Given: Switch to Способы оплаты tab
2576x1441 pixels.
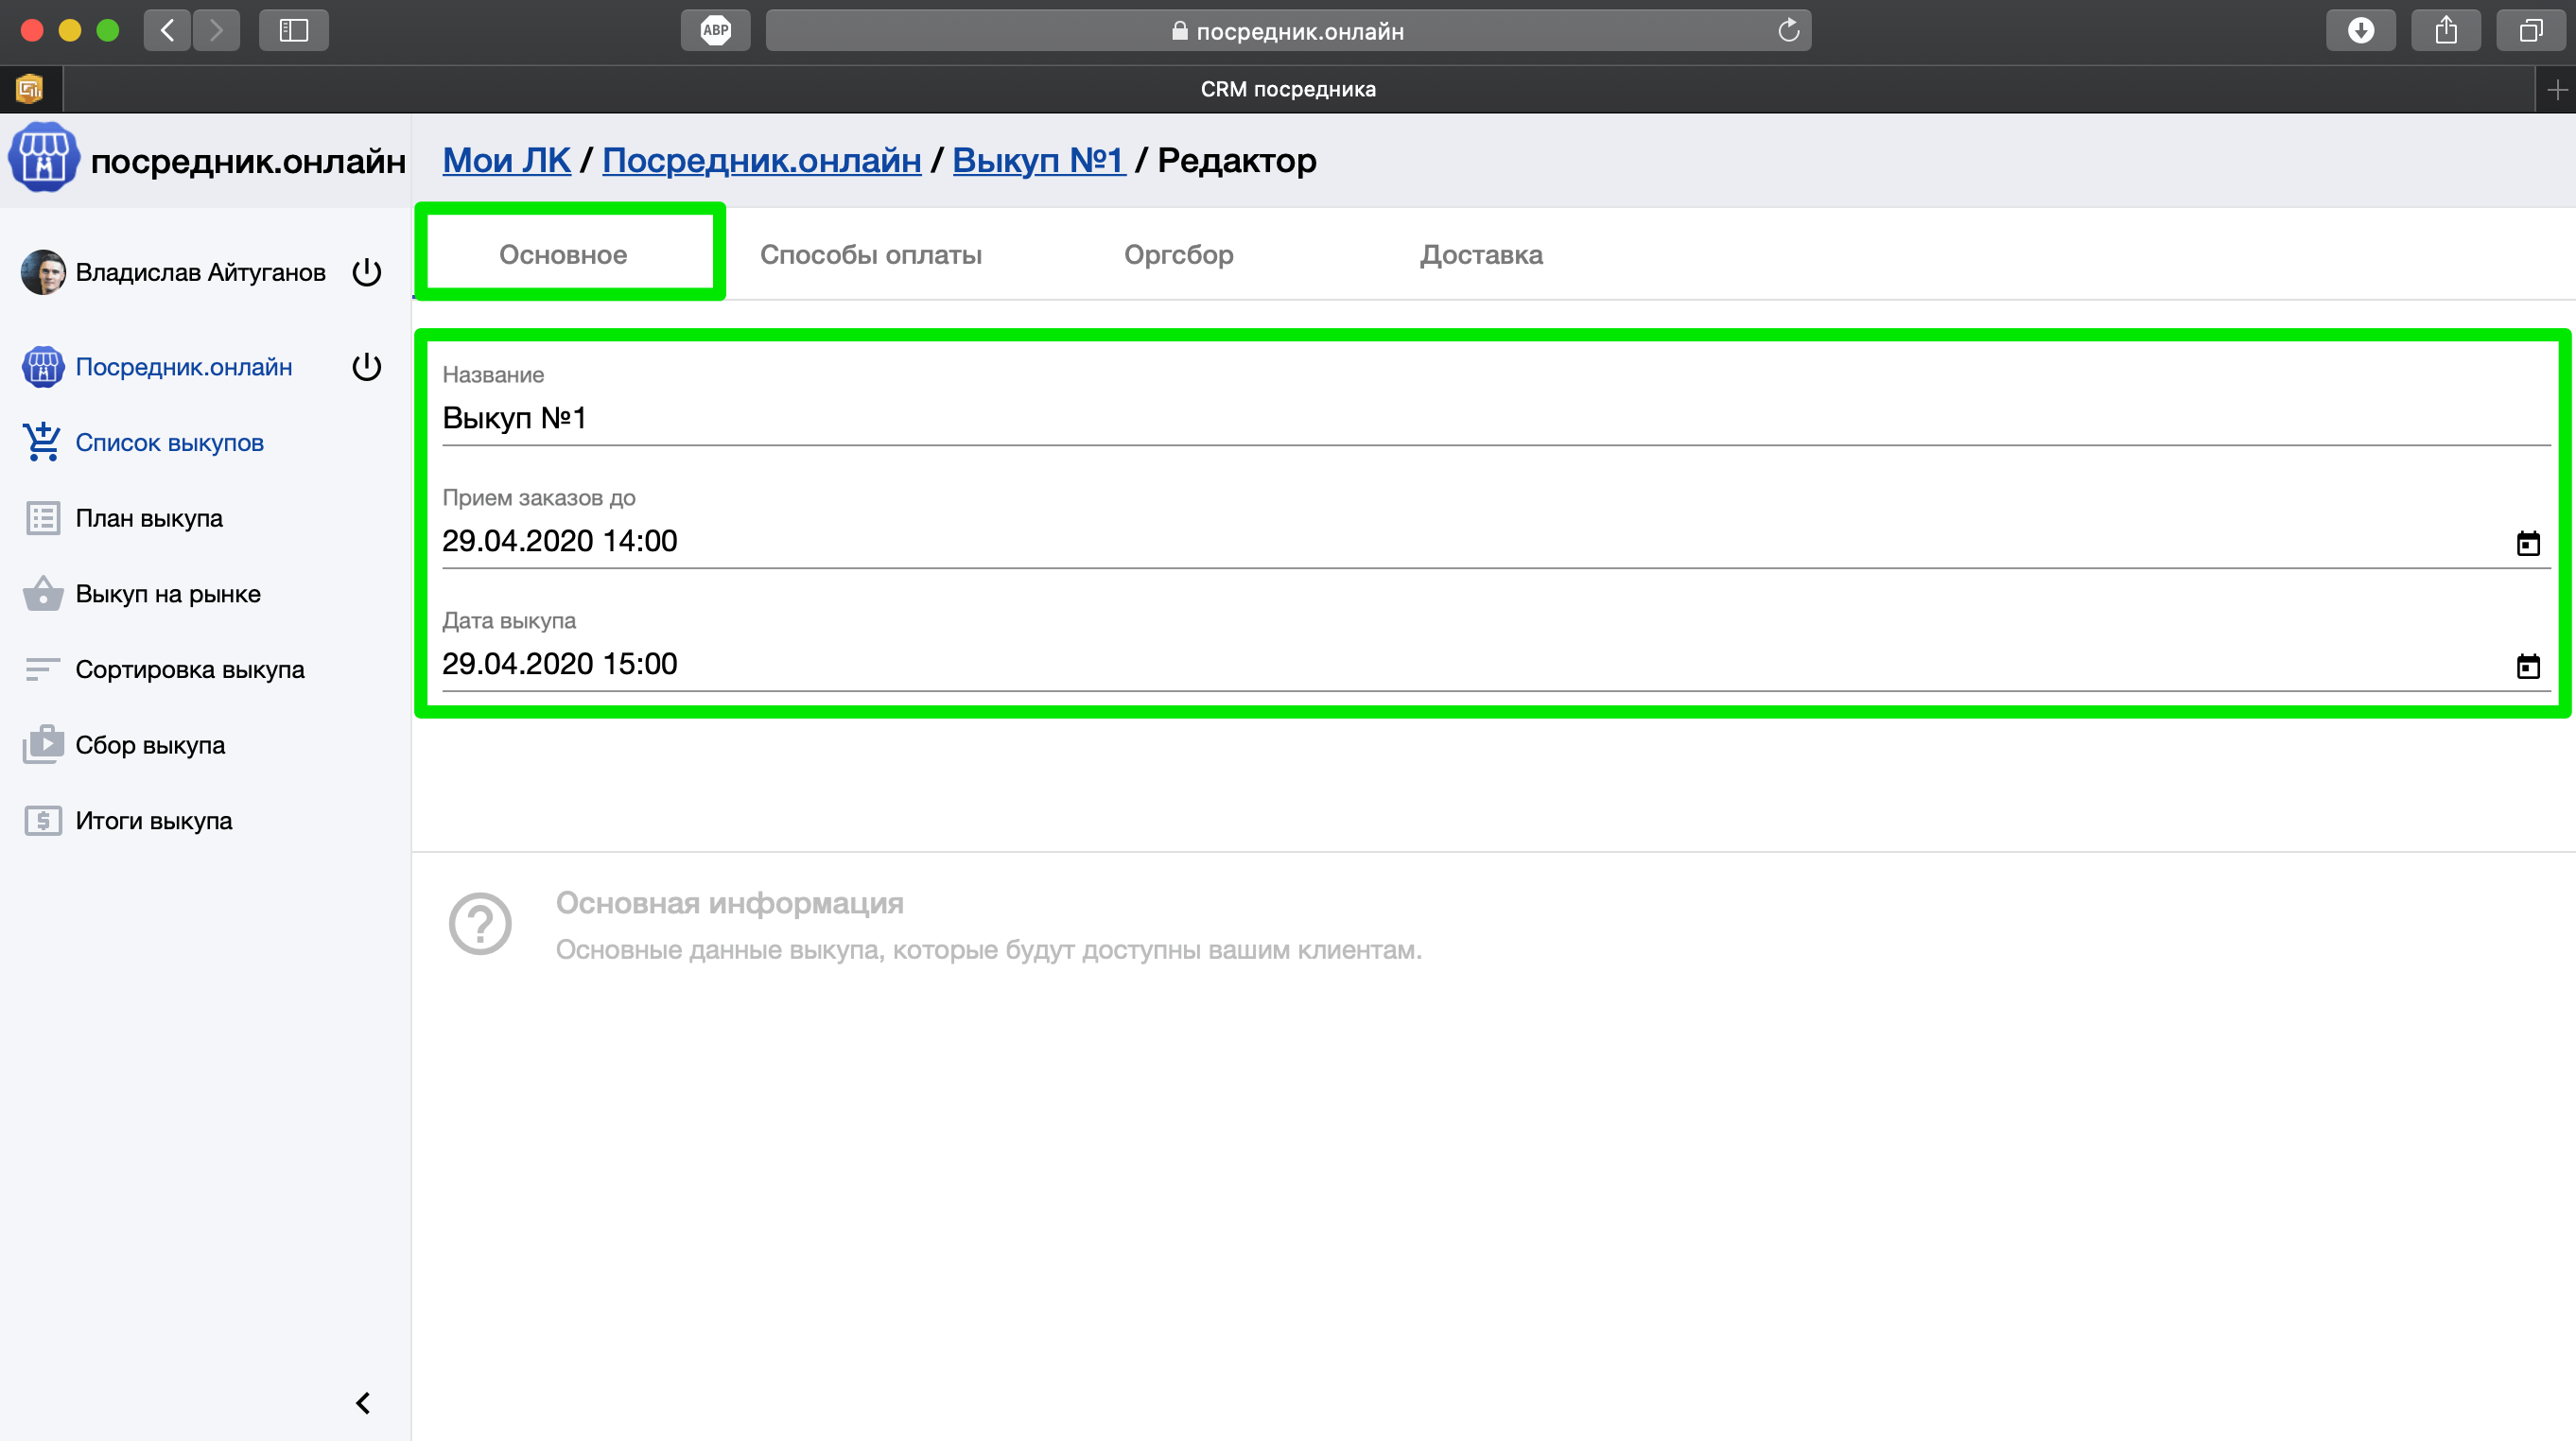Looking at the screenshot, I should tap(870, 255).
